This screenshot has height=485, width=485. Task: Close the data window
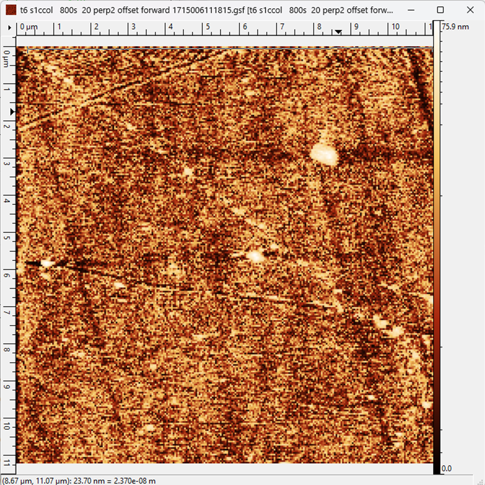(470, 10)
